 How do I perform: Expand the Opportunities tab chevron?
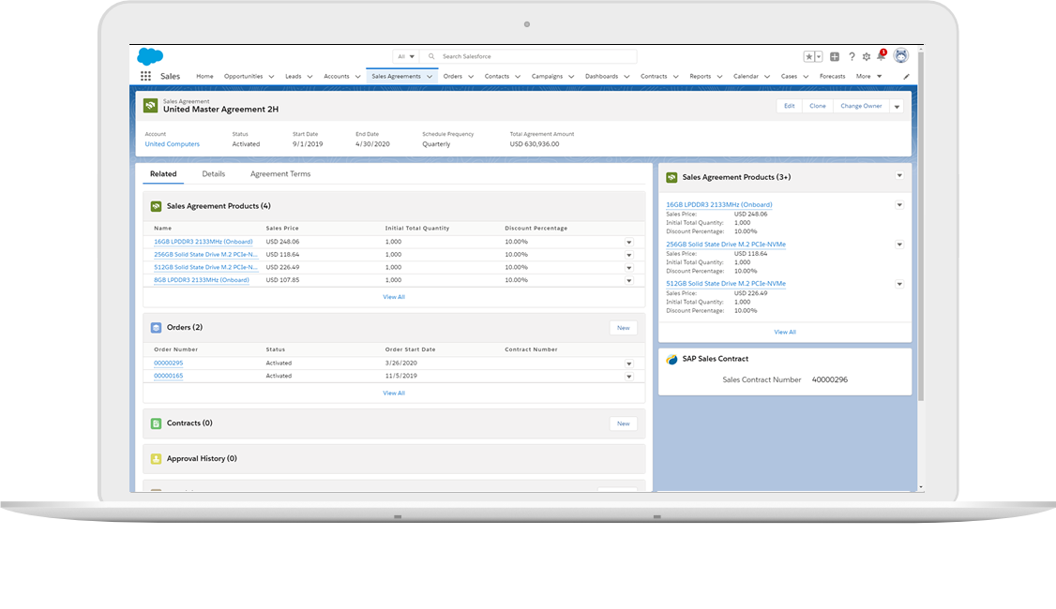click(271, 77)
